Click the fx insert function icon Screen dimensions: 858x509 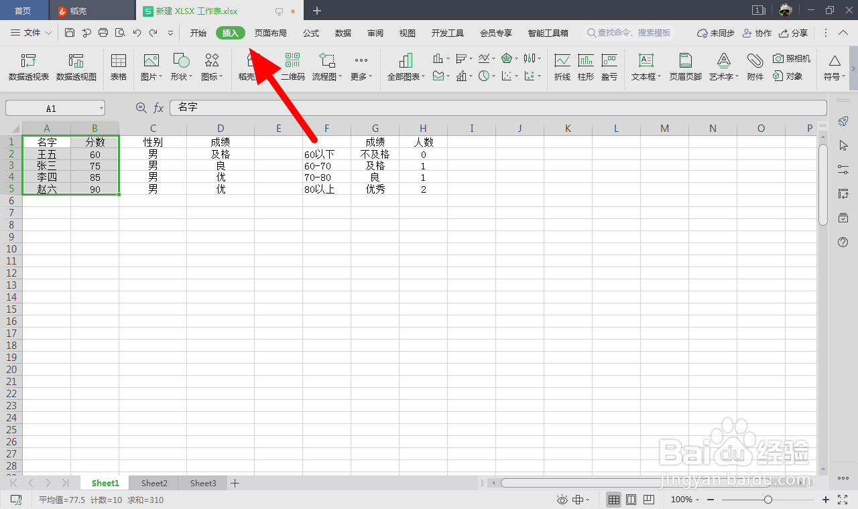click(159, 108)
